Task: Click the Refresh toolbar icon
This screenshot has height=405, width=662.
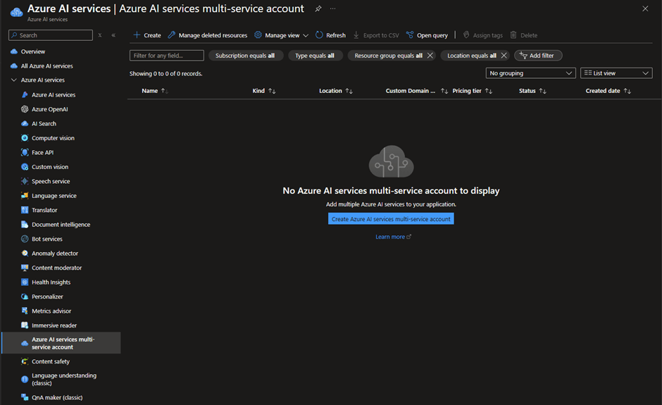Action: (x=320, y=35)
